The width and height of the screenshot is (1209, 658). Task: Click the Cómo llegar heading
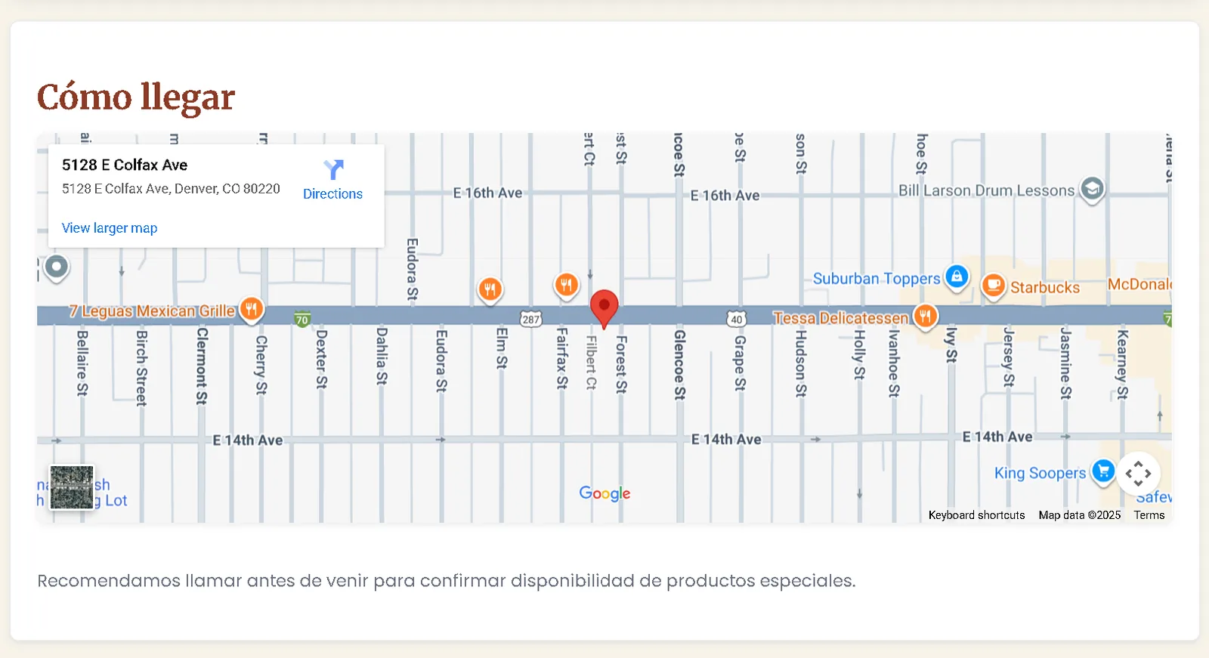[x=136, y=97]
